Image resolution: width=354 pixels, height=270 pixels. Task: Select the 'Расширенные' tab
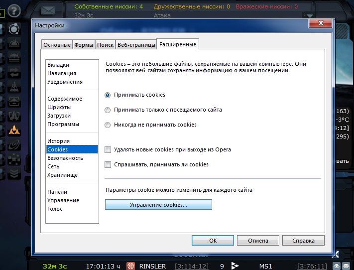click(178, 44)
